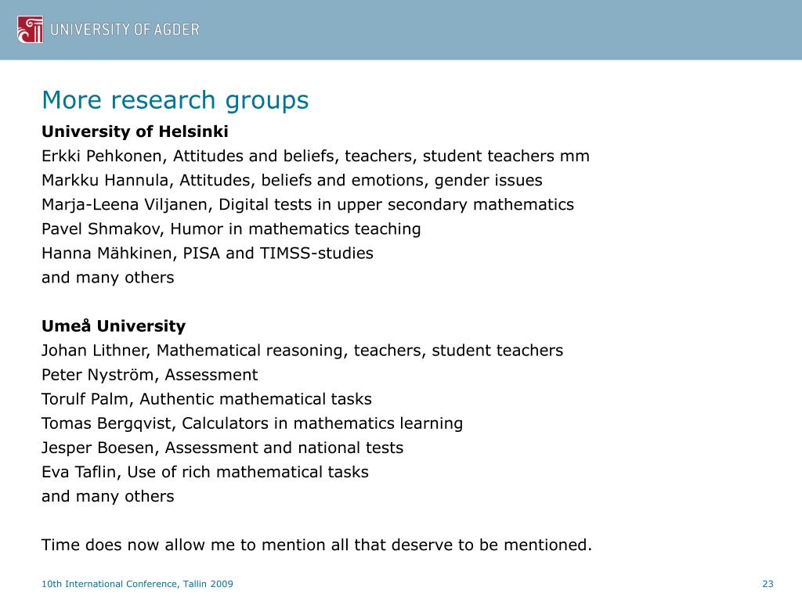
Task: Click the first 'and many others' line
Action: click(x=108, y=278)
